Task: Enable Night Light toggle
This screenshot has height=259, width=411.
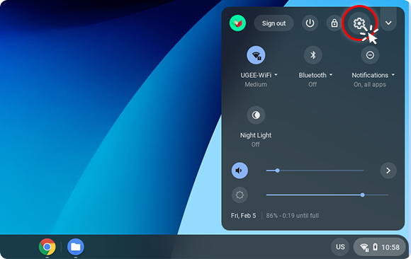Action: pyautogui.click(x=256, y=115)
